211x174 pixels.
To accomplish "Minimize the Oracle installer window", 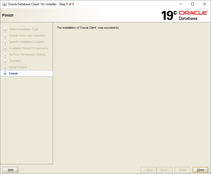I will coord(181,4).
